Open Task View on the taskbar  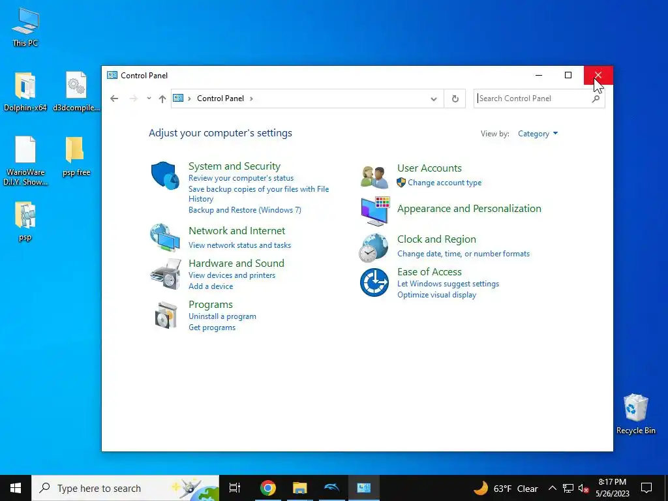click(235, 488)
